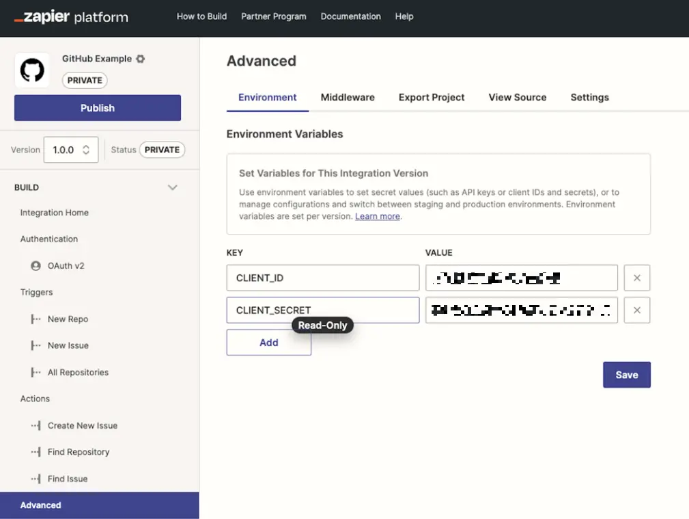Viewport: 689px width, 519px height.
Task: Select OAuth v2 in sidebar
Action: click(x=66, y=266)
